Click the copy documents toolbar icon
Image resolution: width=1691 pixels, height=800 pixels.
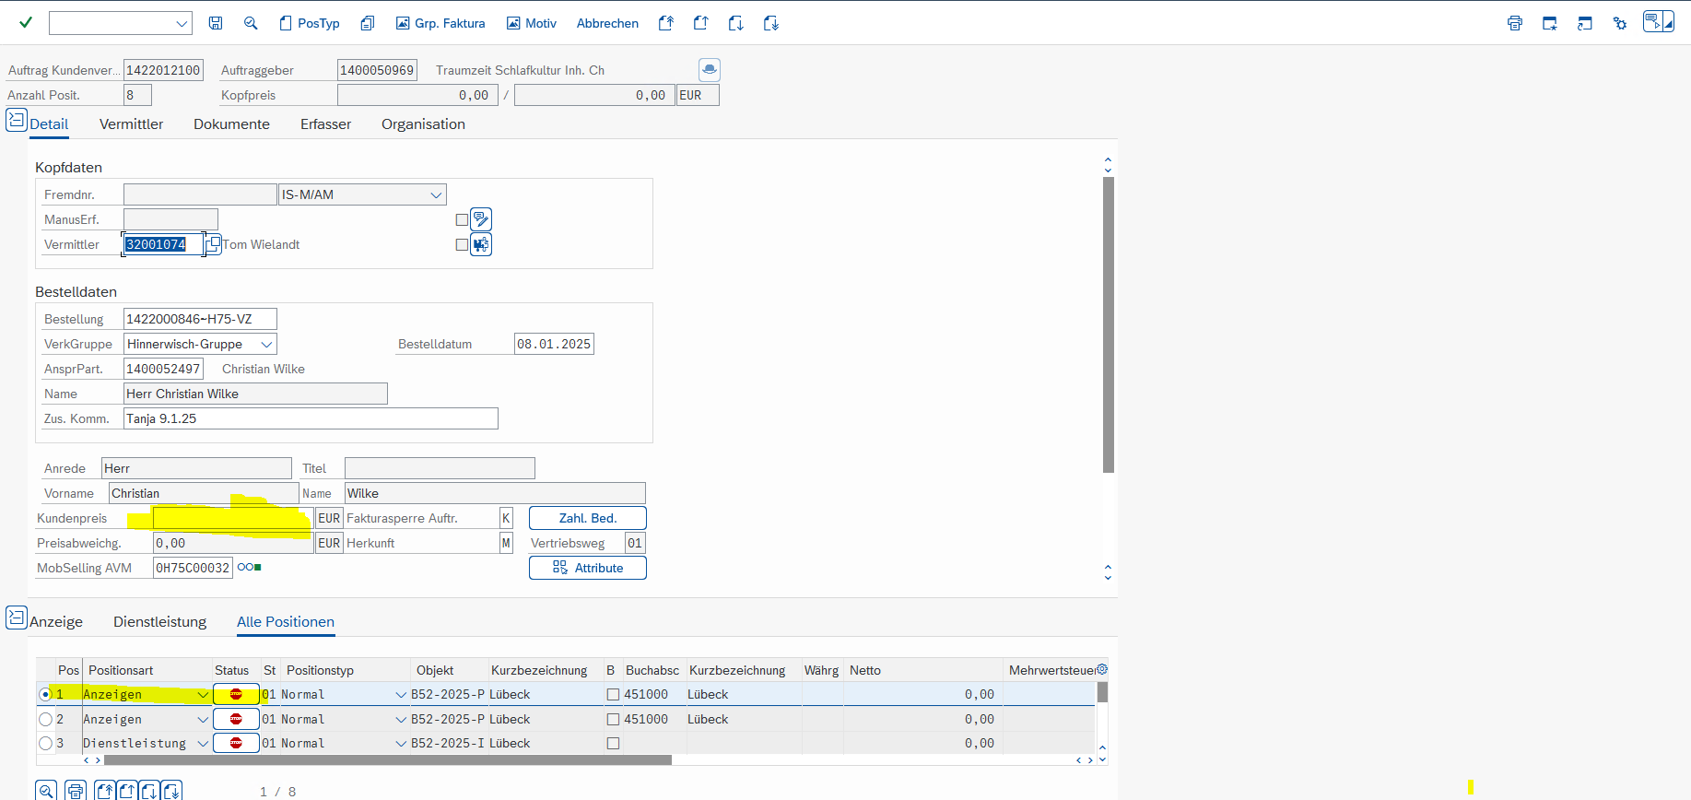[x=368, y=23]
